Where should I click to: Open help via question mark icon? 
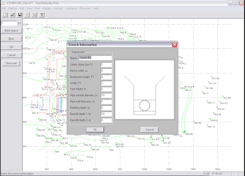click(42, 15)
